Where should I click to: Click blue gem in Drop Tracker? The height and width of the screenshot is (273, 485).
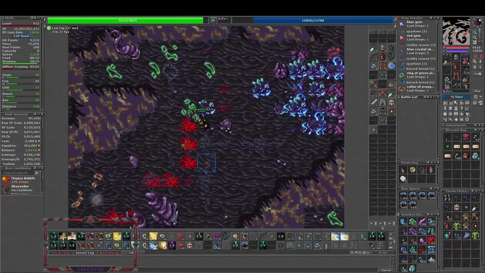[417, 24]
